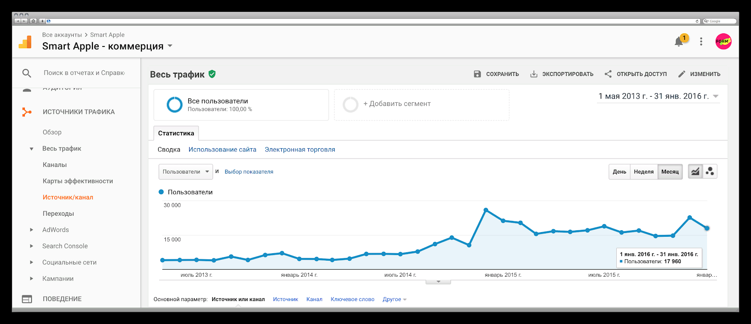The width and height of the screenshot is (751, 324).
Task: Open the date range picker dropdown
Action: (658, 96)
